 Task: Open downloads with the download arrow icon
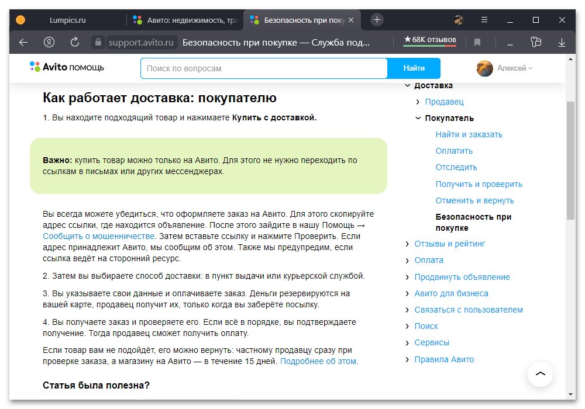(x=562, y=43)
